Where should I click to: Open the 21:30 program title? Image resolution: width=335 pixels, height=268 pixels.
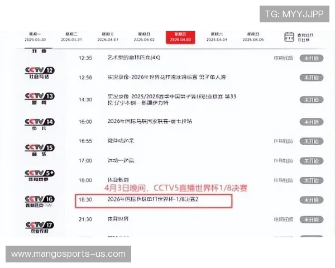point(118,219)
